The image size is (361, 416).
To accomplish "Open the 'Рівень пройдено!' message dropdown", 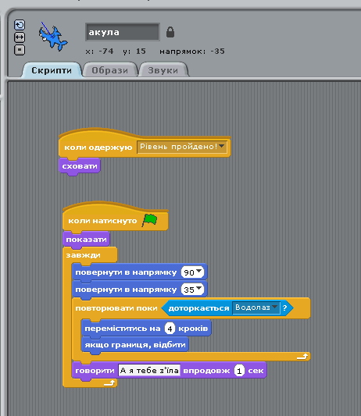I will click(182, 147).
